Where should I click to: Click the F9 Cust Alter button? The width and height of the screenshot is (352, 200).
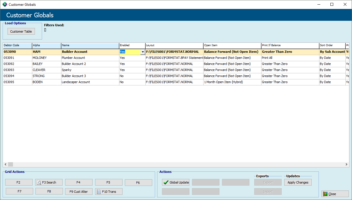(x=79, y=192)
